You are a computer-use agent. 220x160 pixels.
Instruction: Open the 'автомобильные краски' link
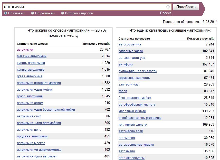point(136,145)
